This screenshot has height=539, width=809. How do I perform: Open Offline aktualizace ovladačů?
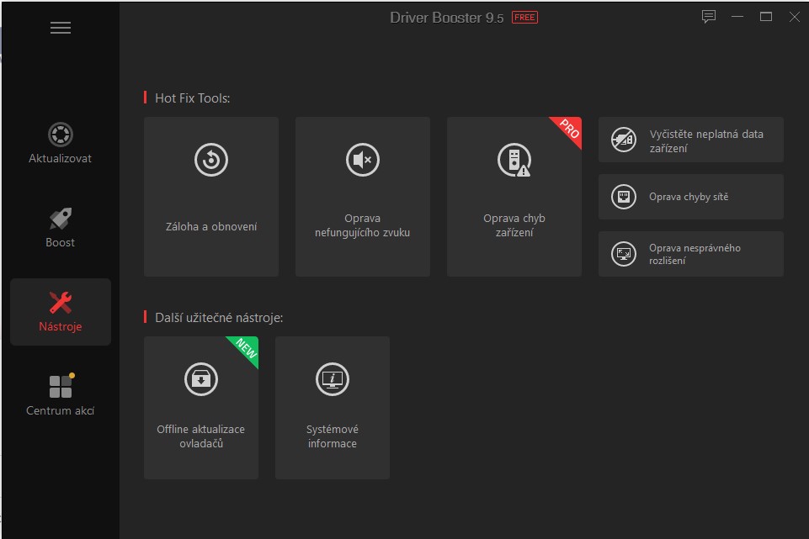pyautogui.click(x=201, y=408)
